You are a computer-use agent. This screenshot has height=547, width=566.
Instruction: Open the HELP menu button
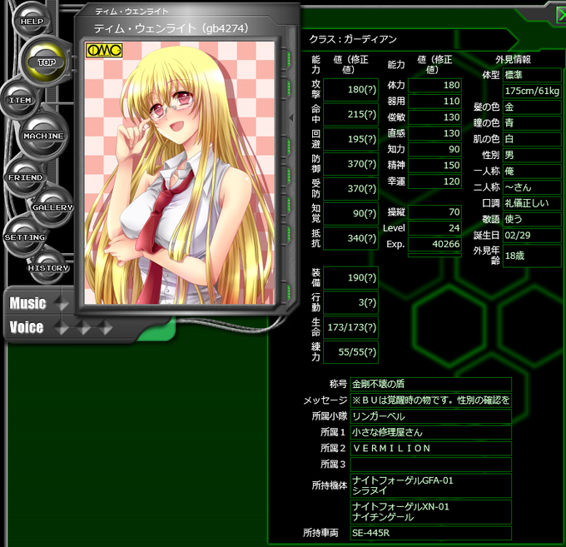(x=32, y=22)
